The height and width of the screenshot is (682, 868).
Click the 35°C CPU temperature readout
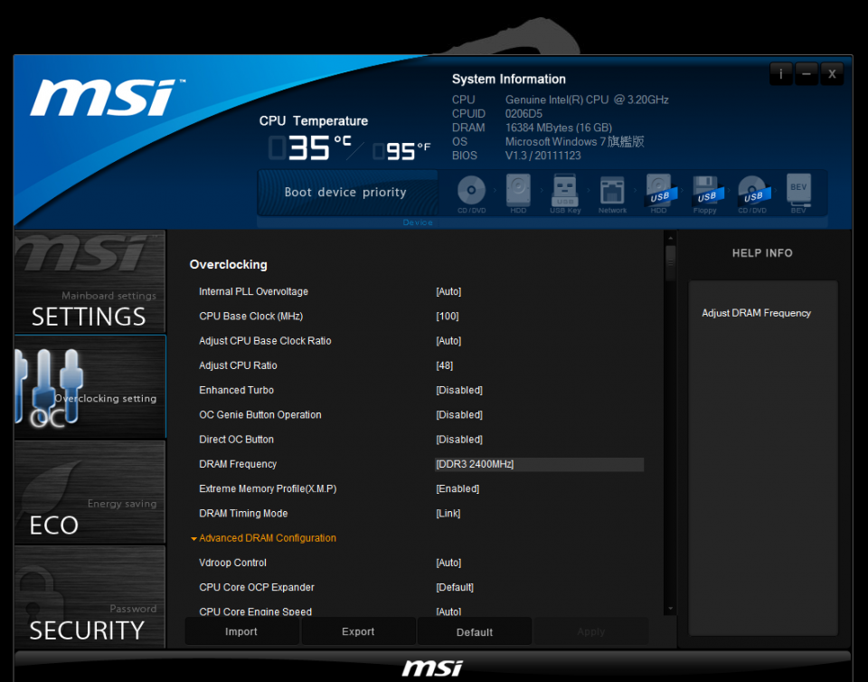310,147
